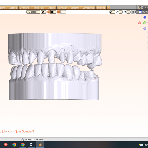The height and width of the screenshot is (148, 148).
Task: Switch to material preview shading
Action: tap(143, 12)
